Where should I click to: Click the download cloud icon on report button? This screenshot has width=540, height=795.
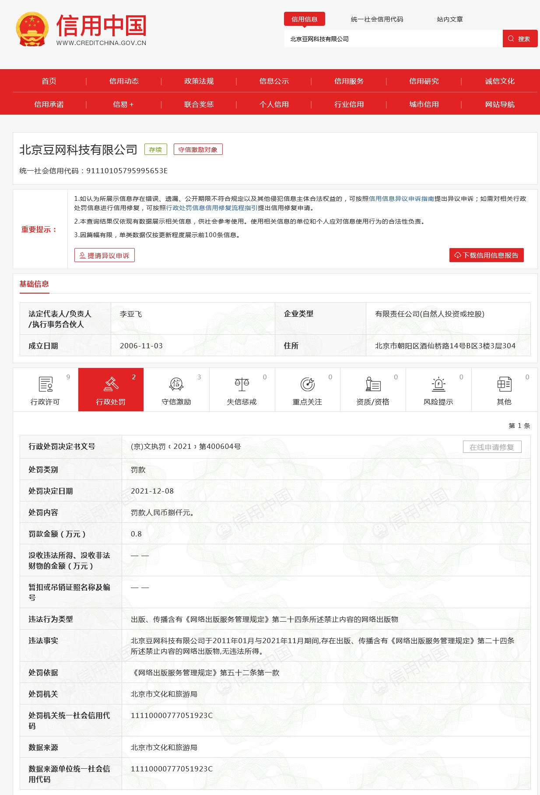(x=458, y=256)
